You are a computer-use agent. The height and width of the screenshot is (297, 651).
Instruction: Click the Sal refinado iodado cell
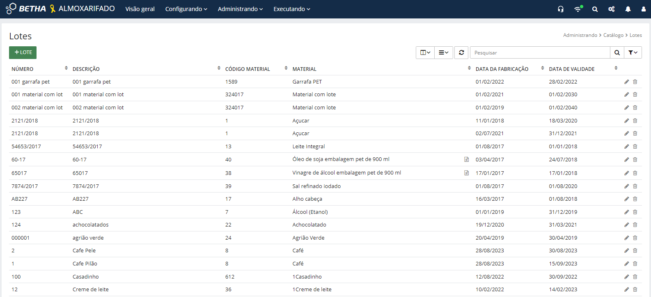click(x=316, y=186)
